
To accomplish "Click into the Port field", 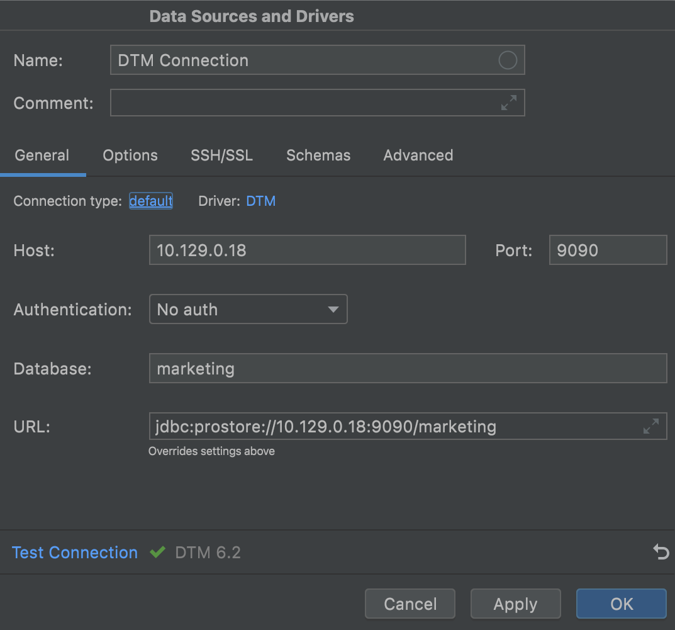I will click(x=607, y=250).
